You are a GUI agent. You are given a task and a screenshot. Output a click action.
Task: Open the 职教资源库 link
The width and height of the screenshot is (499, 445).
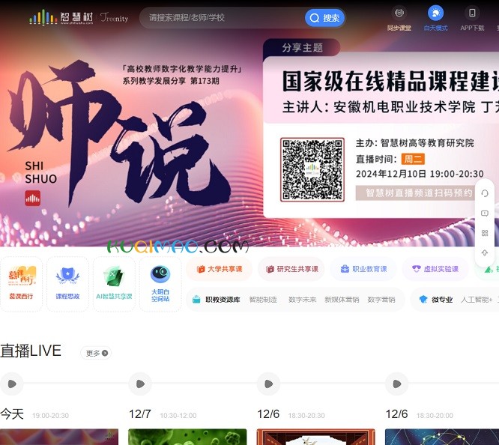[223, 300]
